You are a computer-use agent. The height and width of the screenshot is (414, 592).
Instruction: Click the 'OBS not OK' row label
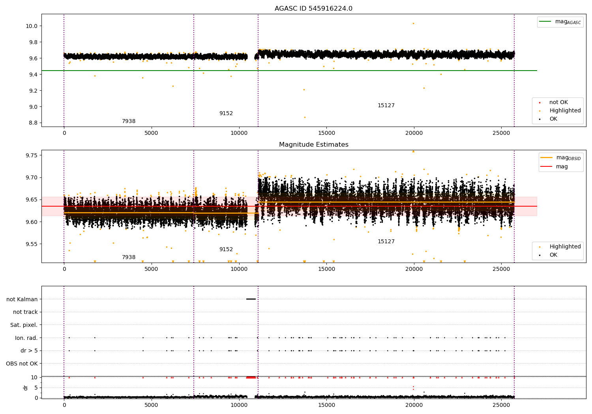22,364
